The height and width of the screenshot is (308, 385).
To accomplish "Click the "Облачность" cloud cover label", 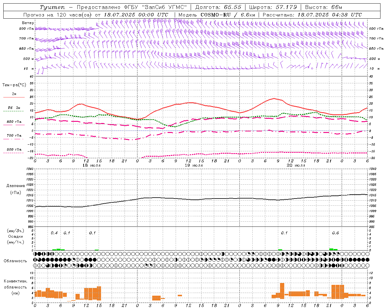I will 15,261.
